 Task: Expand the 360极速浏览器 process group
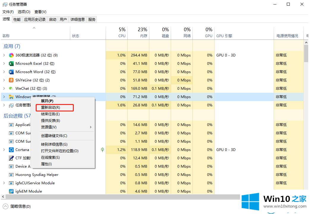[x=4, y=55]
